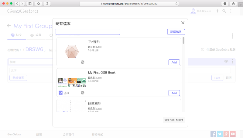Screen dimensions: 243x138
Task: Open the 合作夥伴 footer link
Action: pyautogui.click(x=69, y=134)
